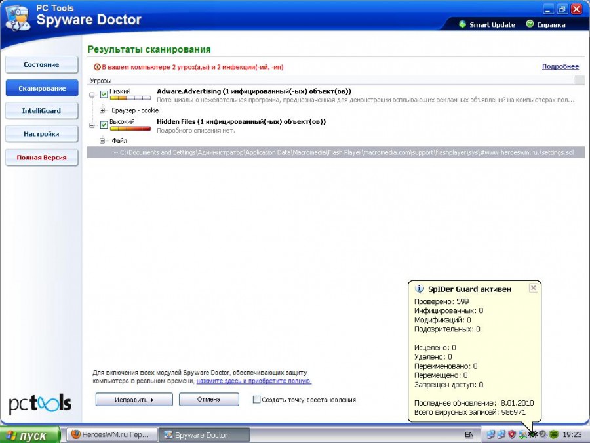
Task: Expand the Браузер - cookie node
Action: 102,110
